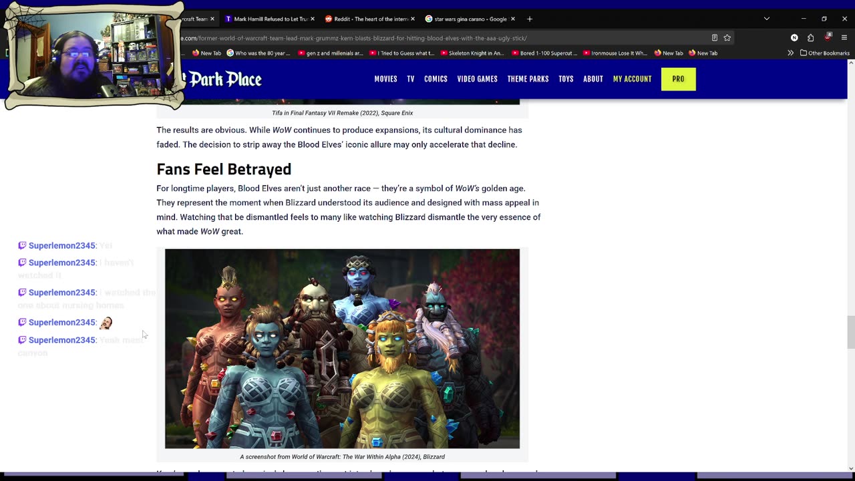Open 'Skeleton Knight in An...' bookmark
This screenshot has height=481, width=855.
tap(472, 53)
